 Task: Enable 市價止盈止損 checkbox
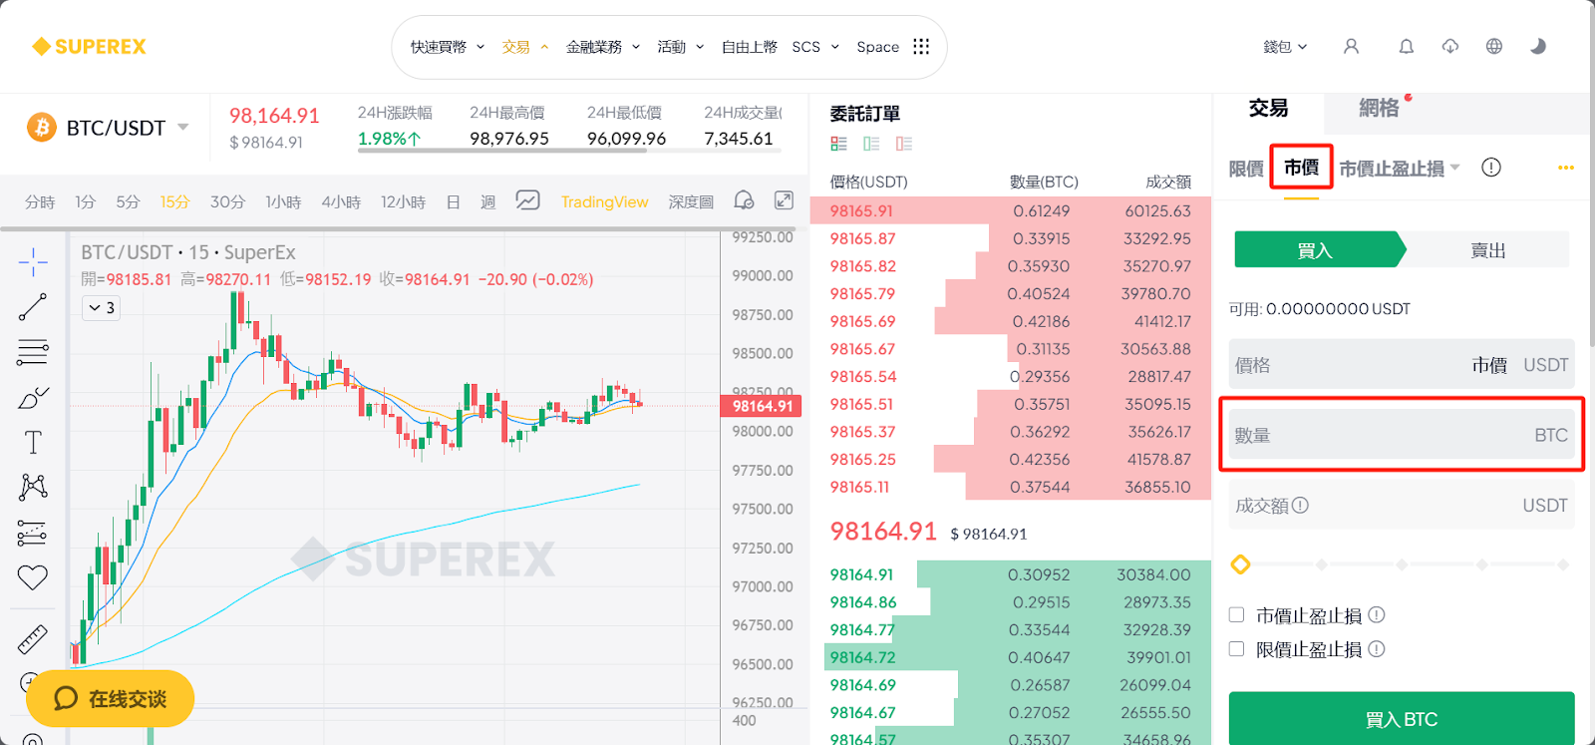[x=1237, y=615]
